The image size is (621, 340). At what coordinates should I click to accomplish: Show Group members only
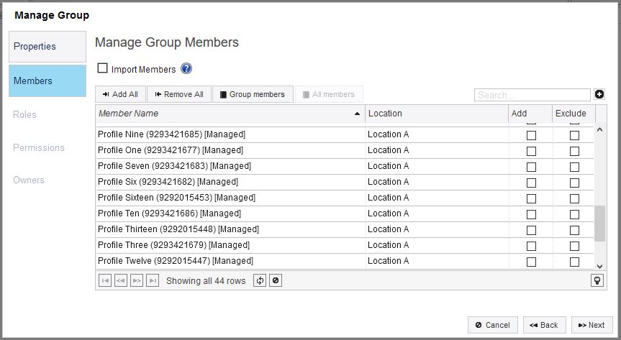pos(253,94)
